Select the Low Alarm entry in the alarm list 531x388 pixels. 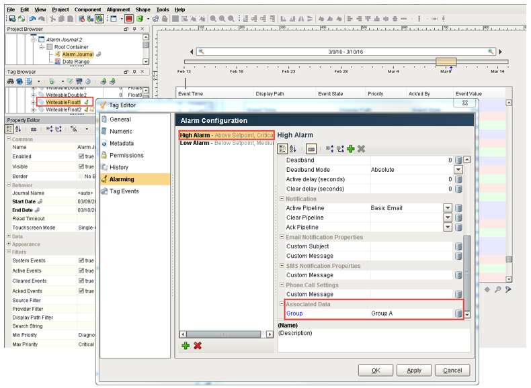227,143
